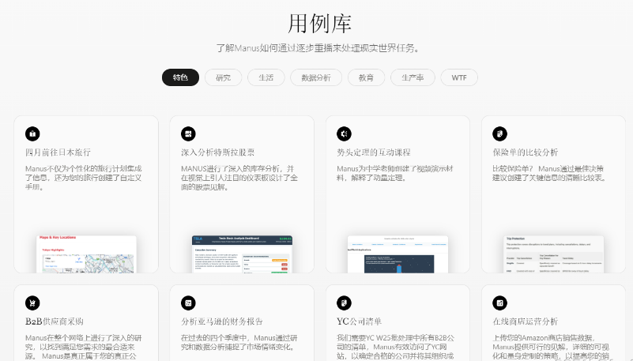Click the Japan trip card description text
The image size is (633, 361).
pos(84,178)
